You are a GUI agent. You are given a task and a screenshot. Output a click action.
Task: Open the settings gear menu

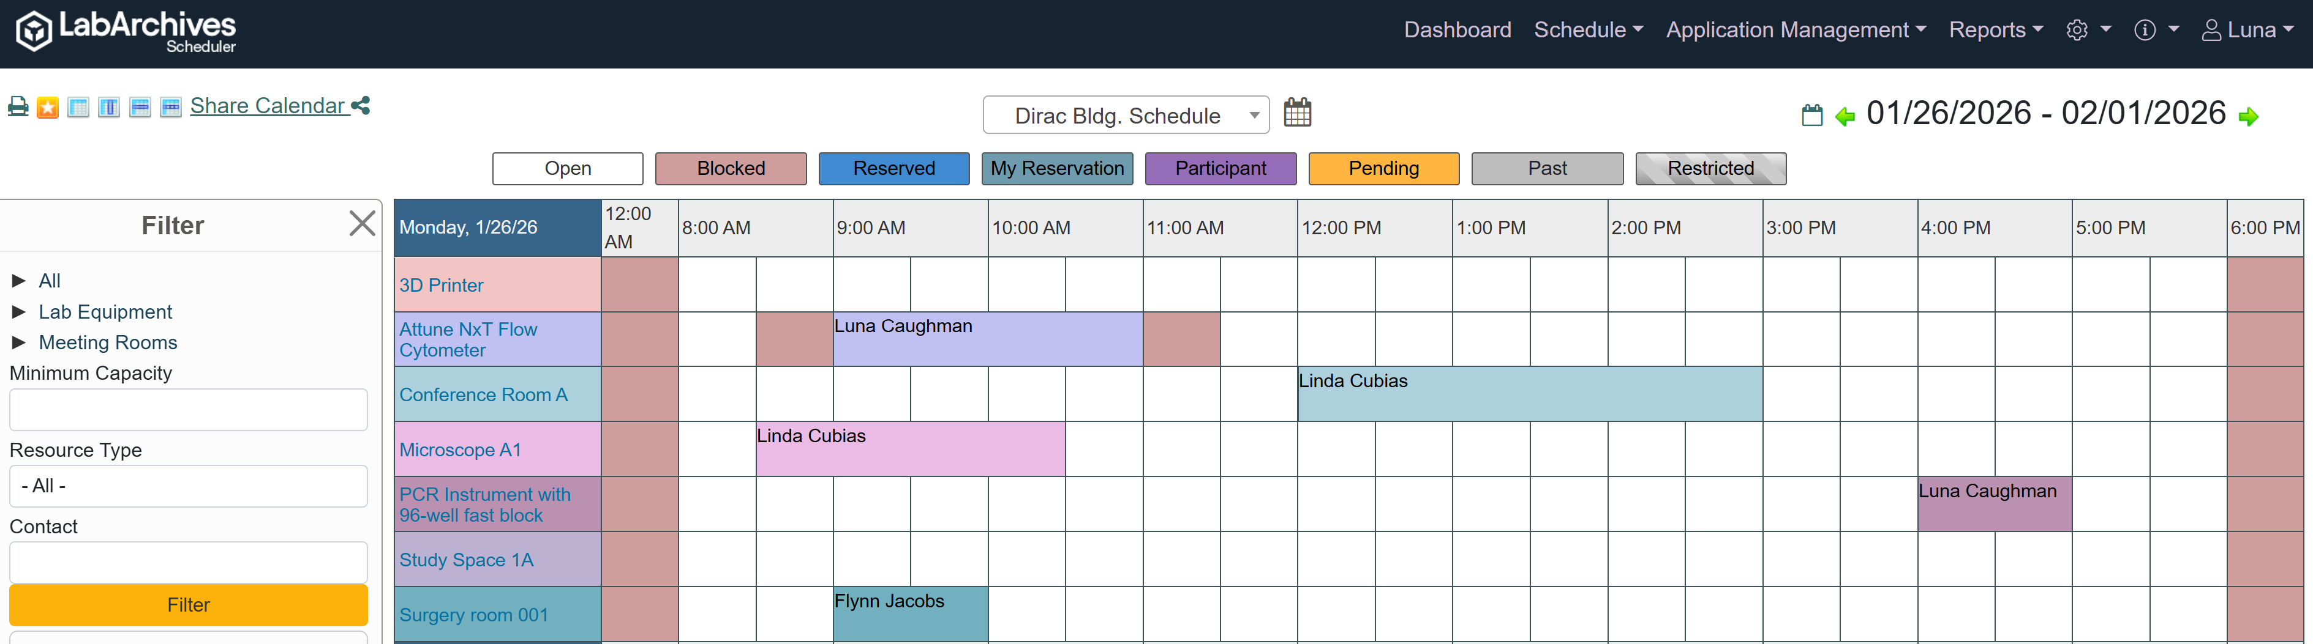coord(2087,31)
